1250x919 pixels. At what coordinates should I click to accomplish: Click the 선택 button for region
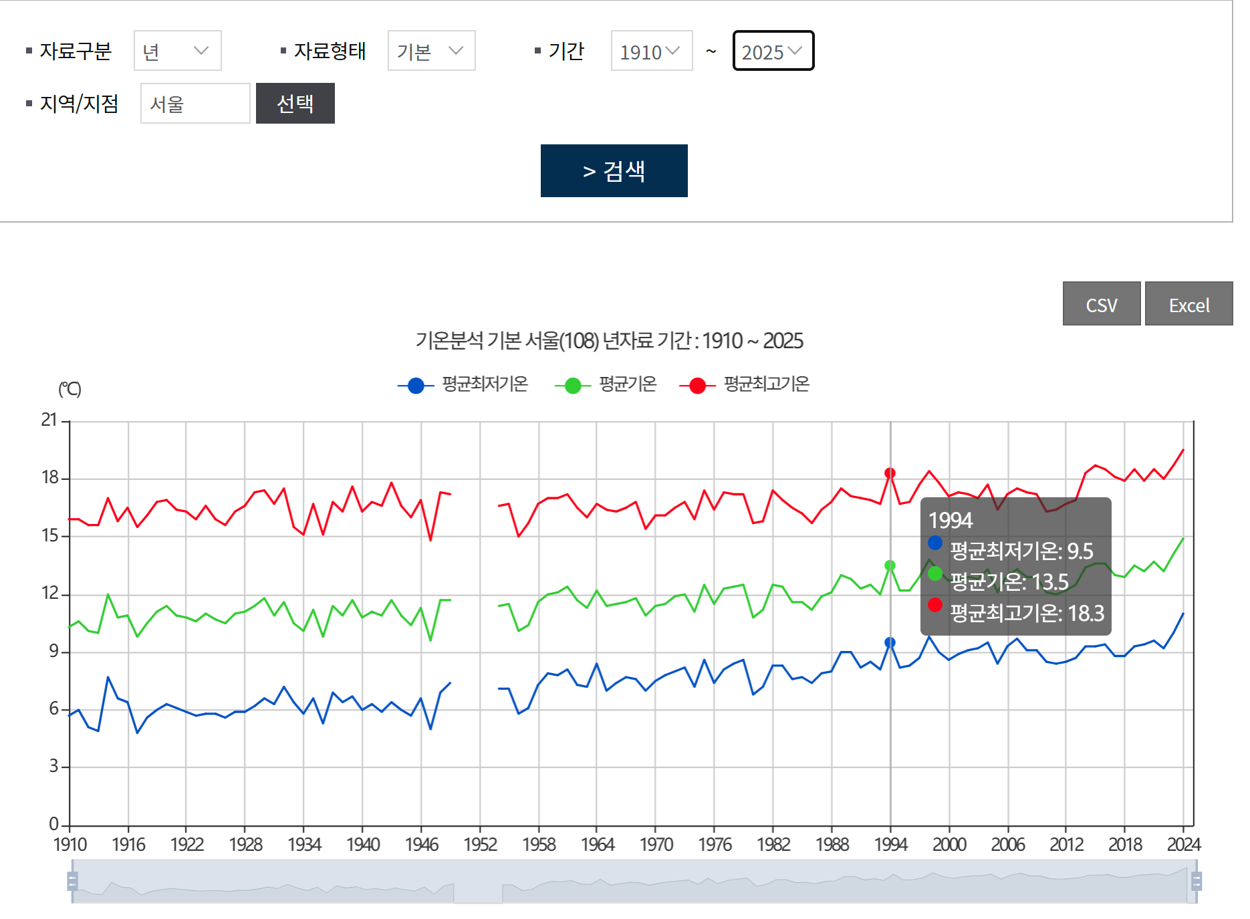click(x=295, y=104)
